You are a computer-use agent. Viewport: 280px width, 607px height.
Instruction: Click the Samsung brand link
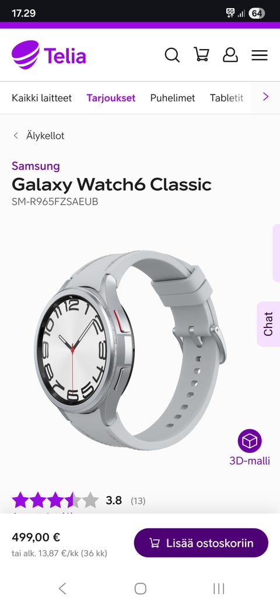36,166
